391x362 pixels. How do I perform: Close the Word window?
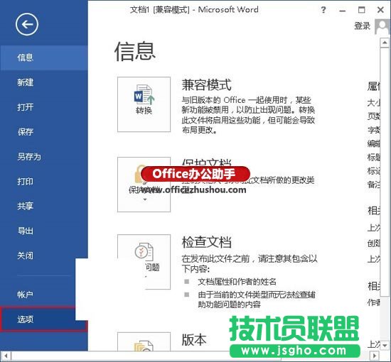pos(380,10)
